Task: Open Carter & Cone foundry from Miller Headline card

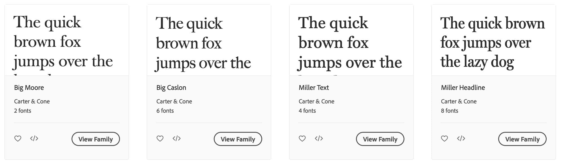Action: [459, 101]
